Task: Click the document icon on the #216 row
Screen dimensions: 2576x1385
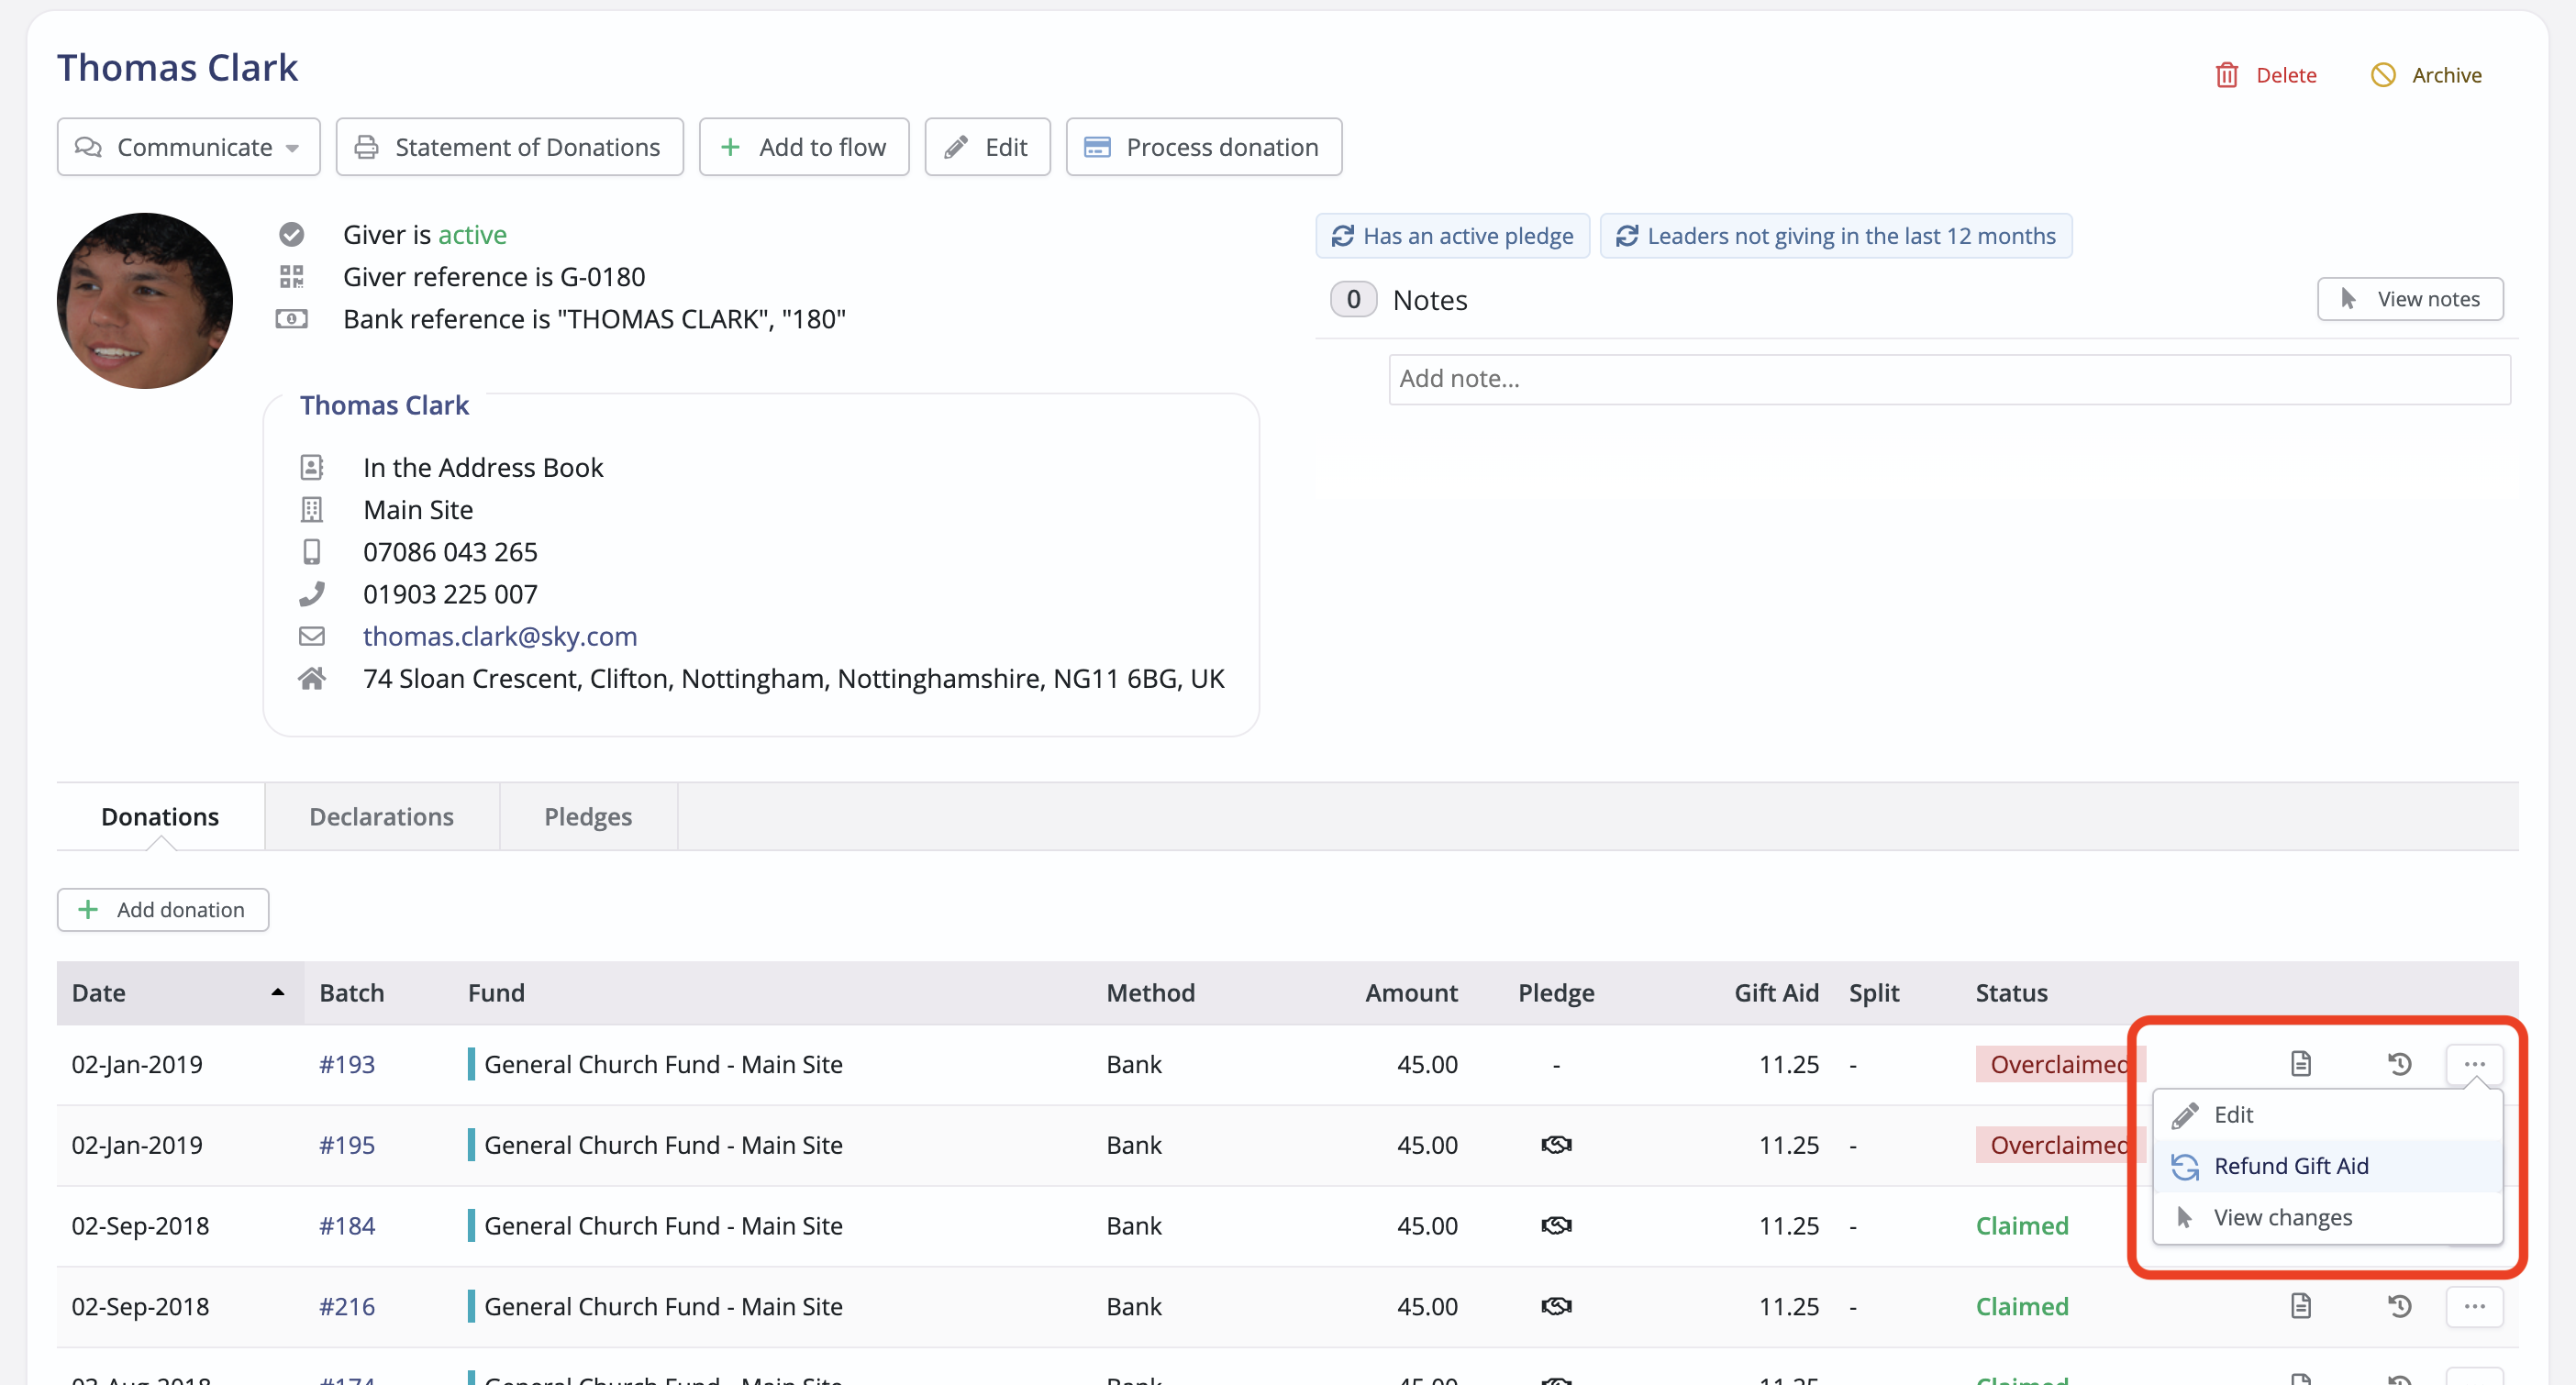Action: 2301,1306
